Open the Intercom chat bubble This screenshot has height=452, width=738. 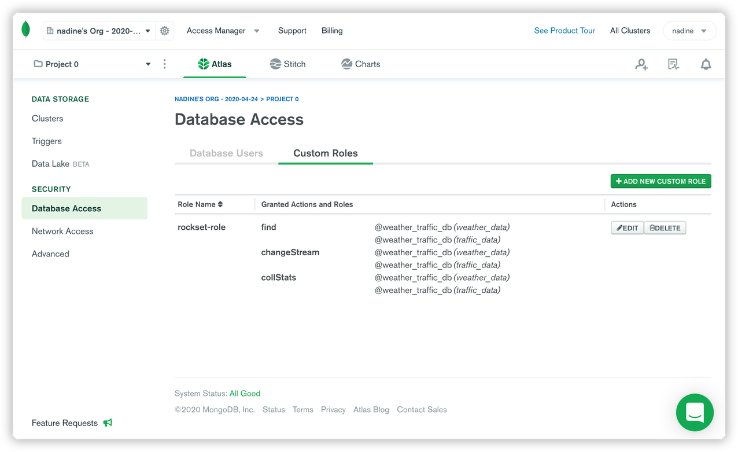click(695, 412)
